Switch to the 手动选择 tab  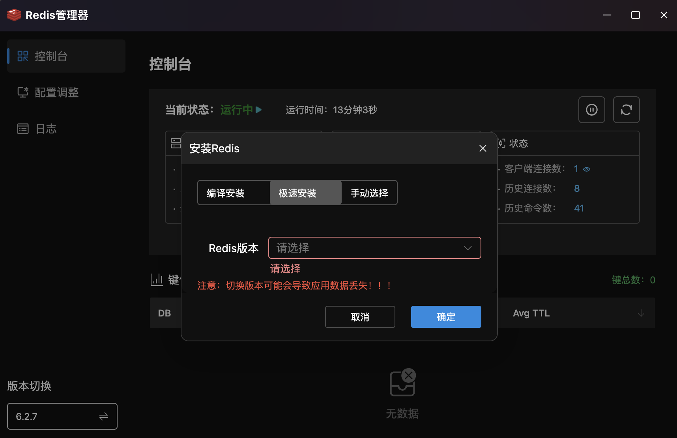coord(369,193)
